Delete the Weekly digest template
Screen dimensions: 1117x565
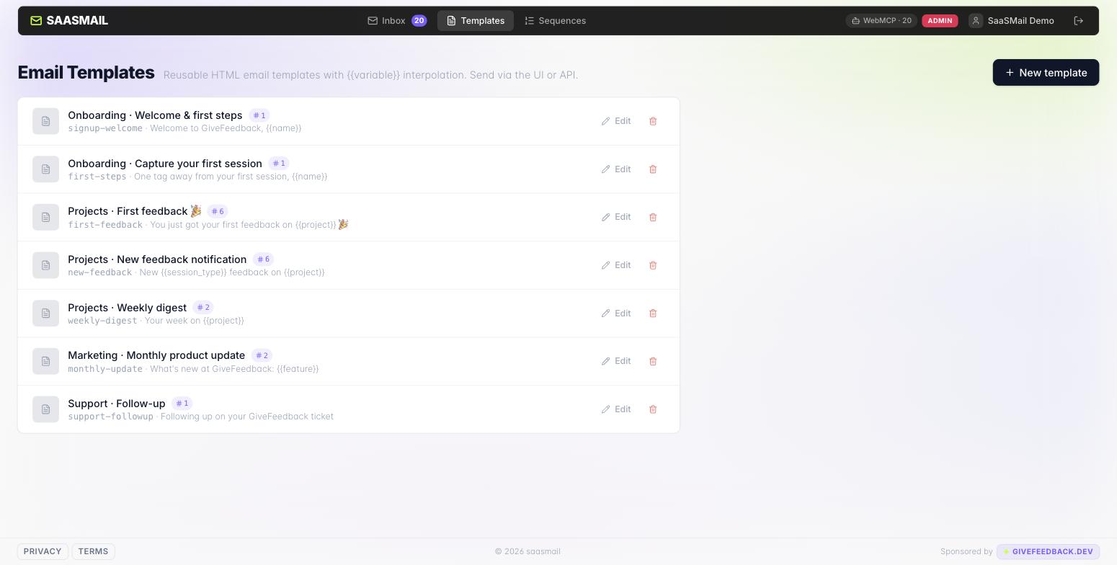point(653,313)
